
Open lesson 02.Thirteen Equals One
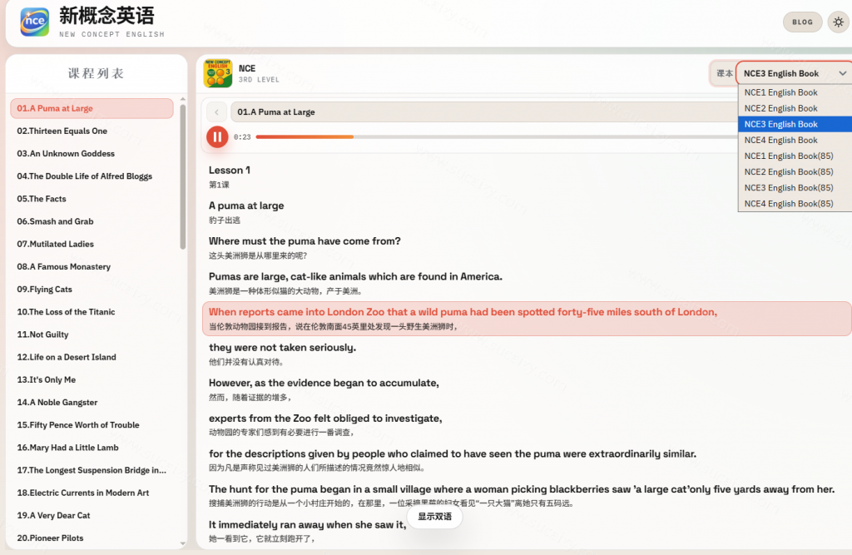tap(92, 131)
